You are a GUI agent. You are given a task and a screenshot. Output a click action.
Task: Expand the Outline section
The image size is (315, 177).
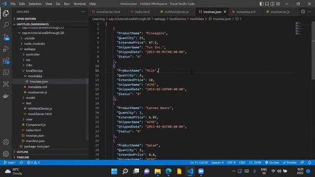(x=50, y=152)
